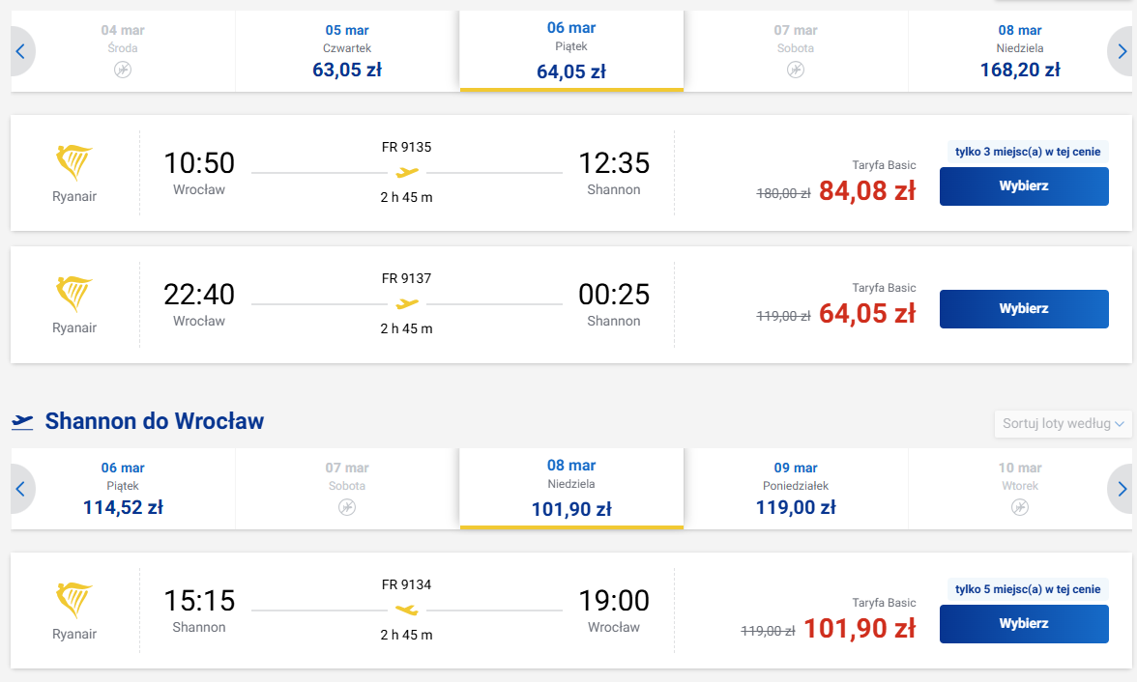The width and height of the screenshot is (1137, 682).
Task: Click Ryanair harp logo on FR 9137 flight
Action: click(x=73, y=295)
